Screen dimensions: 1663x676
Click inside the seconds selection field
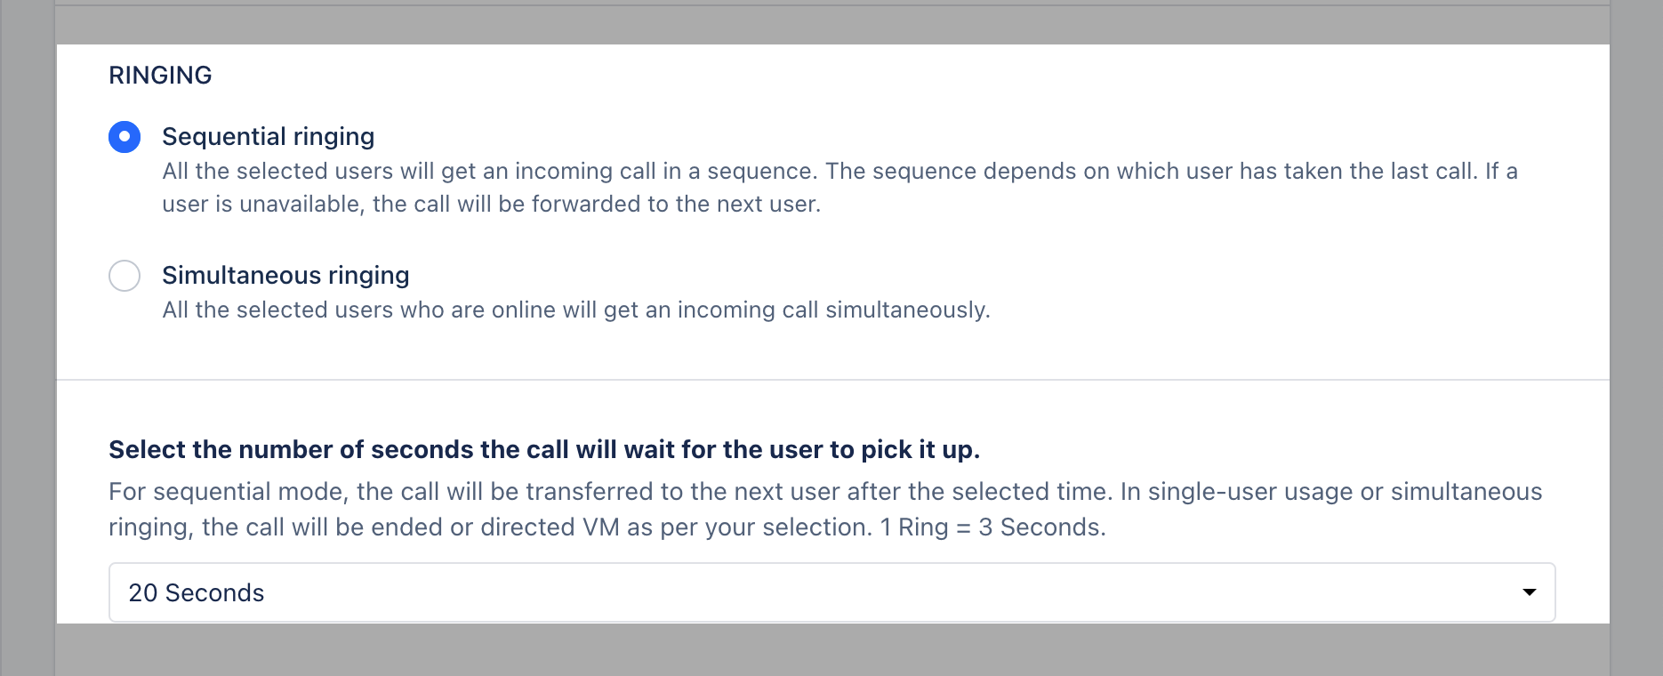tap(623, 591)
